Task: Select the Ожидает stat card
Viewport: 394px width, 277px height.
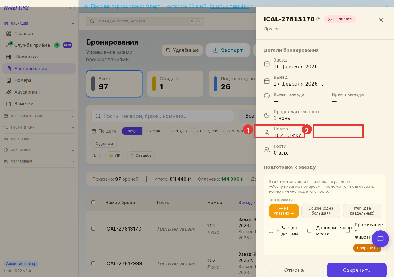Action: click(175, 84)
